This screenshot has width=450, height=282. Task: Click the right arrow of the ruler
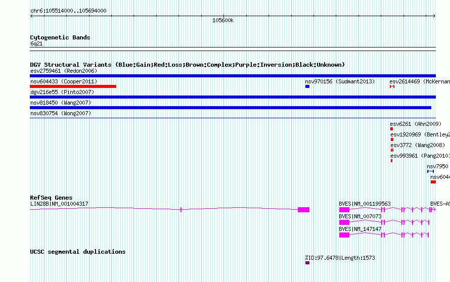pyautogui.click(x=434, y=16)
